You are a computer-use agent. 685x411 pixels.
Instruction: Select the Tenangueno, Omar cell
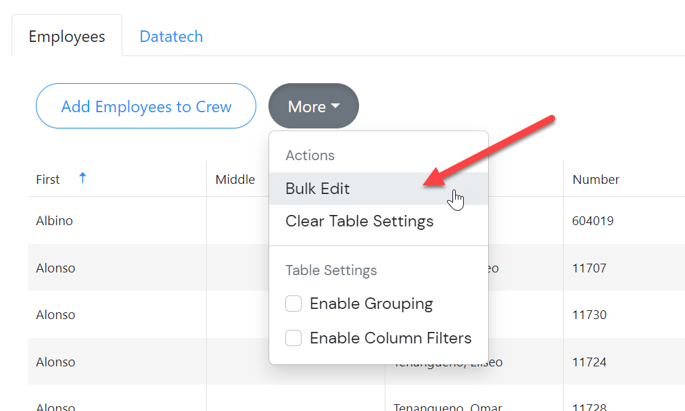point(448,406)
